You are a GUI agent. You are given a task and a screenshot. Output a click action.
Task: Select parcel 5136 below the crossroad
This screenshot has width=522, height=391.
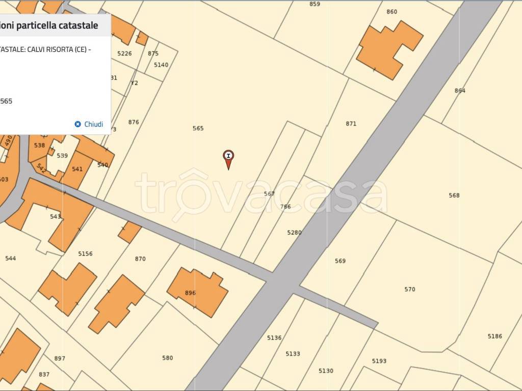point(274,338)
